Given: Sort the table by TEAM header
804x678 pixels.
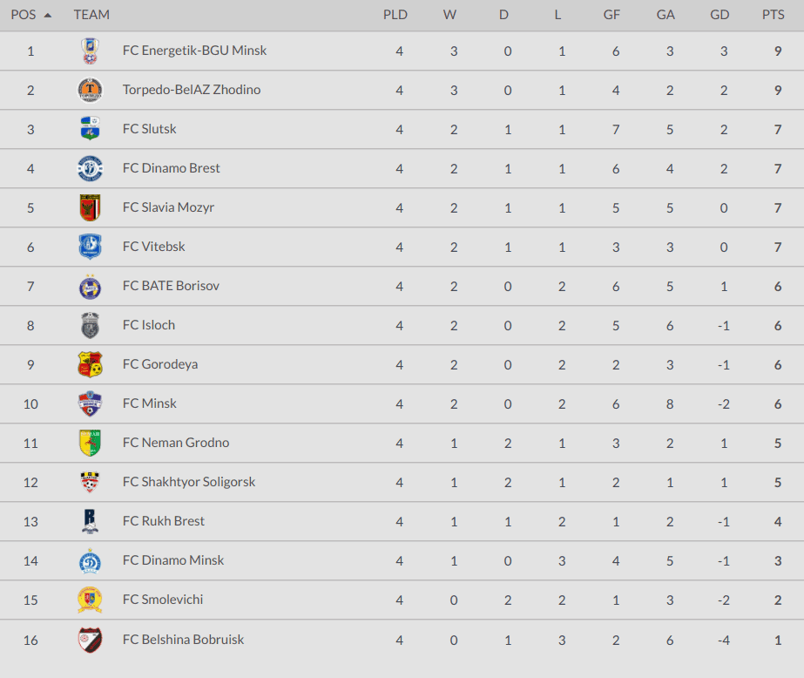Looking at the screenshot, I should click(91, 15).
